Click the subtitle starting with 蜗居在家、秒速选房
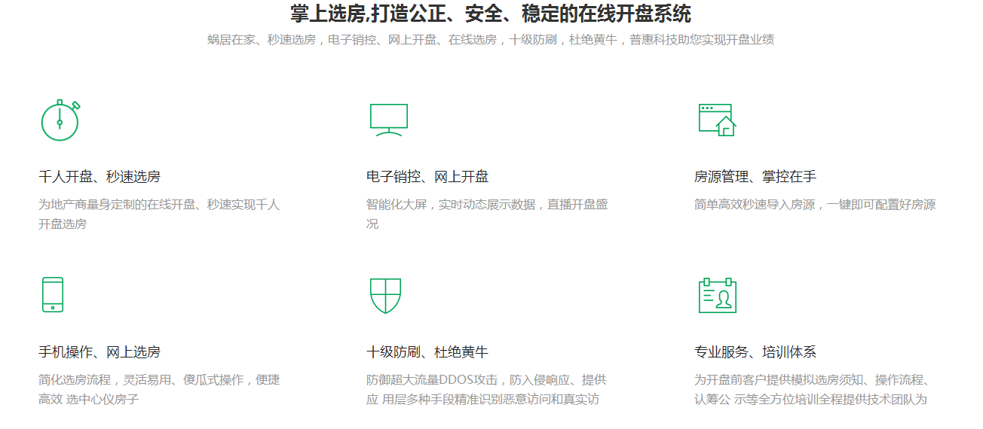 coord(491,40)
